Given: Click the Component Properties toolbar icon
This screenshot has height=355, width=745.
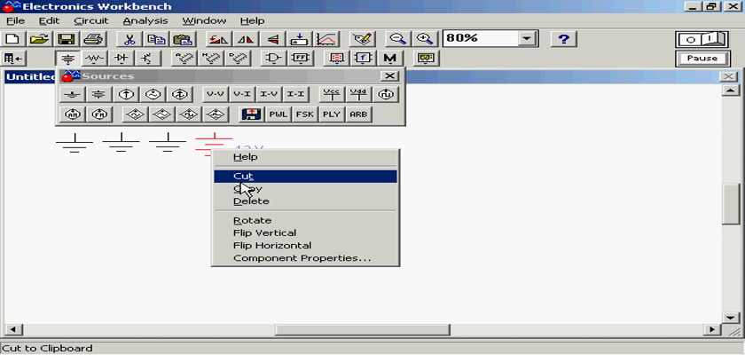Looking at the screenshot, I should coord(363,39).
